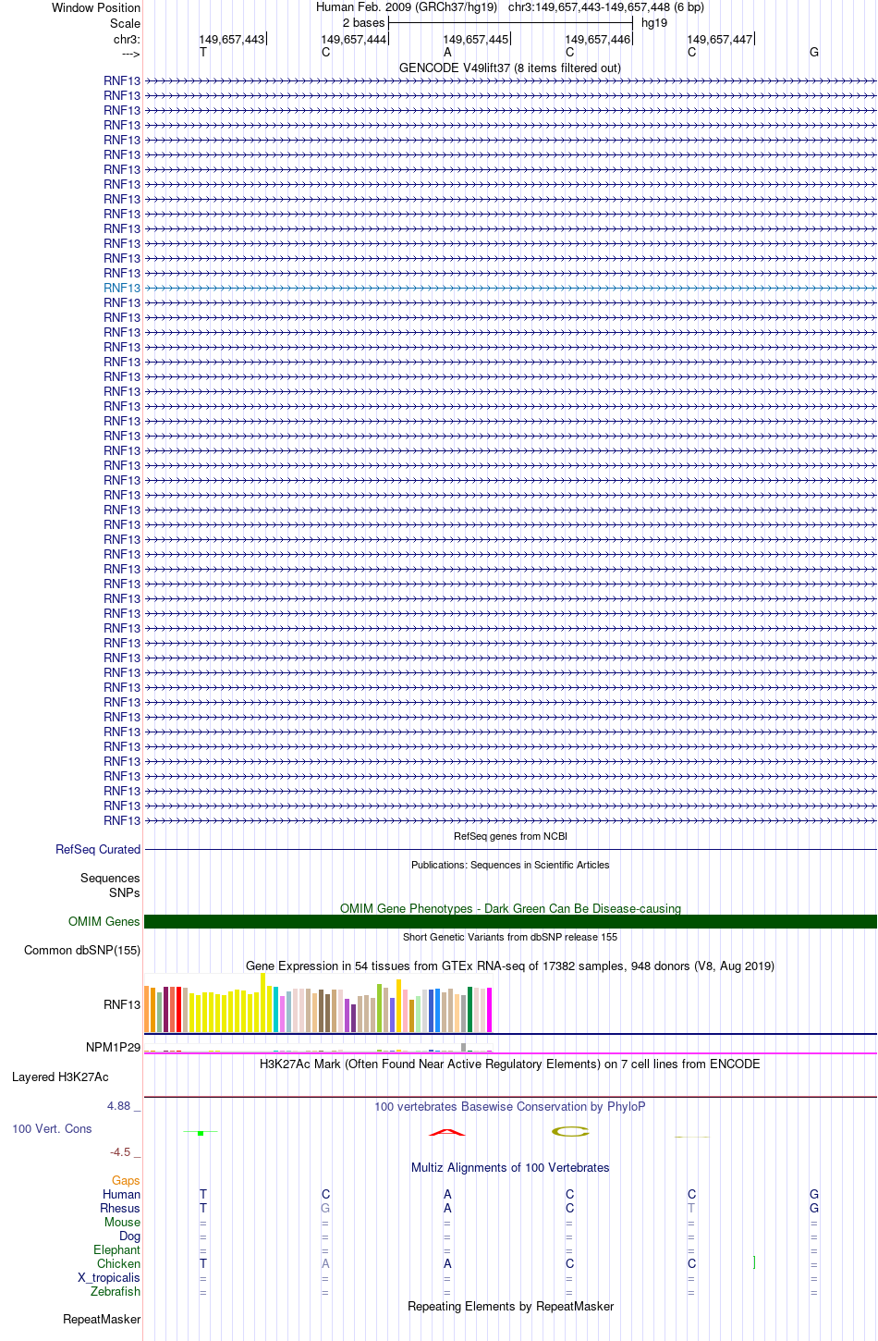The width and height of the screenshot is (878, 1341).
Task: Click the light-blue highlighted RNF13 transcript label
Action: click(x=122, y=288)
